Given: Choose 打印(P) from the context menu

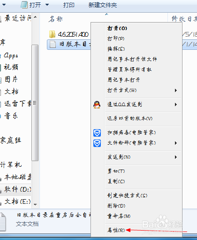Looking at the screenshot, I should 116,39.
